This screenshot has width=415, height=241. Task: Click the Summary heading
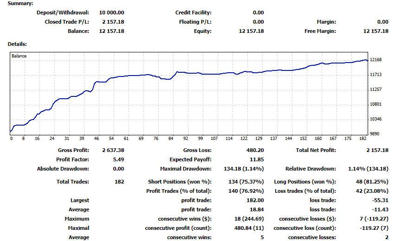point(20,3)
